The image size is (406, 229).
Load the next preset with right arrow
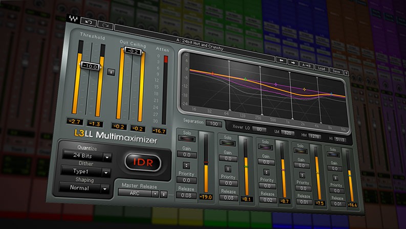click(293, 63)
